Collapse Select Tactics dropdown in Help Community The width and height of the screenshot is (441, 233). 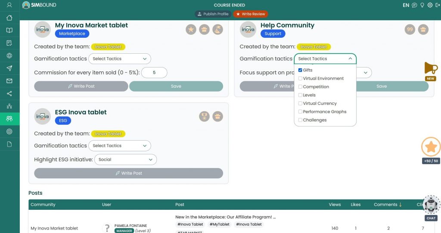[x=325, y=58]
